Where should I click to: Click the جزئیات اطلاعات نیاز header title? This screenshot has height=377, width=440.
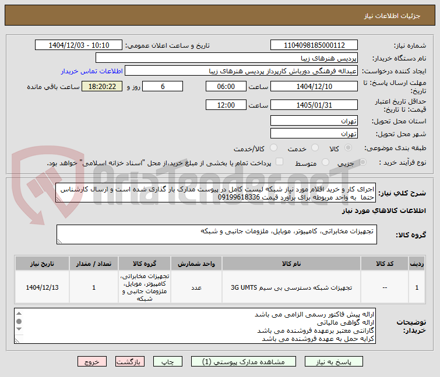pos(392,16)
